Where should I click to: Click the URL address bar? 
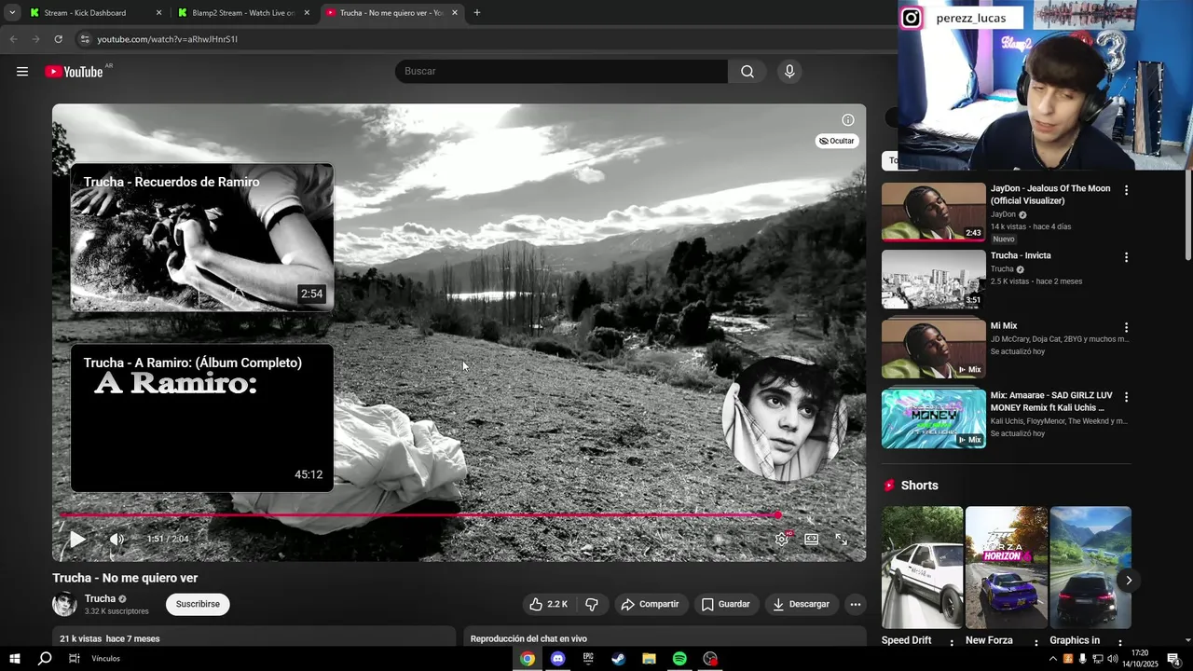coord(485,39)
